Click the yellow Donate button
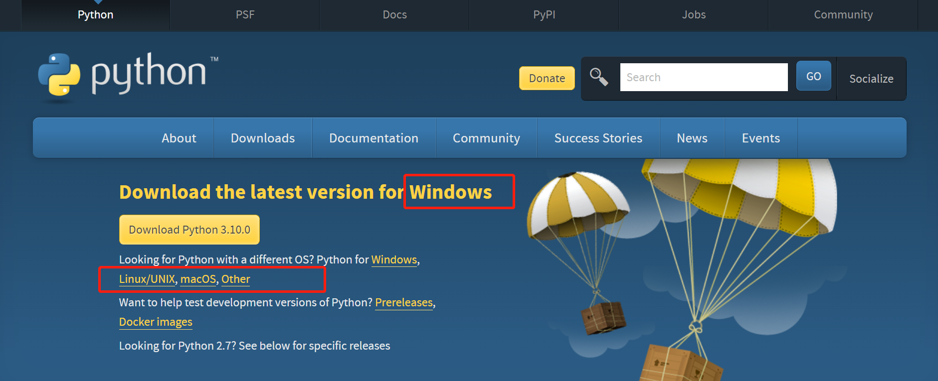Screen dimensions: 938x381 pos(547,78)
